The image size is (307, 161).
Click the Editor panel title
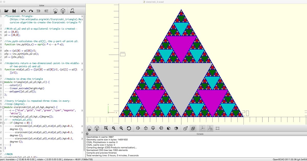(42, 5)
